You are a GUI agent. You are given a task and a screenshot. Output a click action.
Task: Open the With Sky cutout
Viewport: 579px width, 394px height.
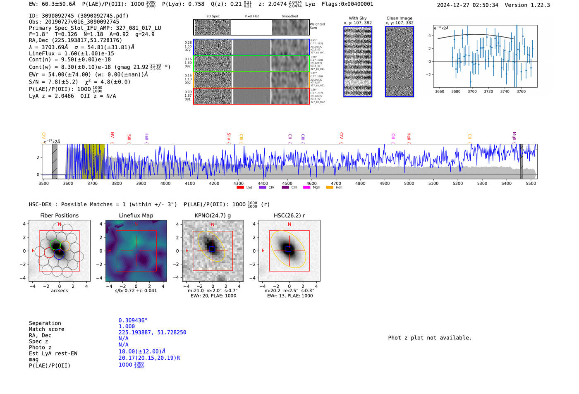[x=358, y=62]
